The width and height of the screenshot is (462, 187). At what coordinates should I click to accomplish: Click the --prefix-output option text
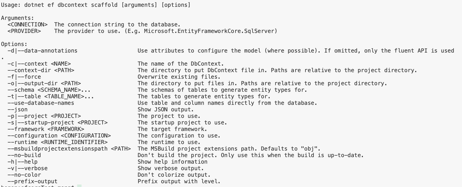click(32, 181)
